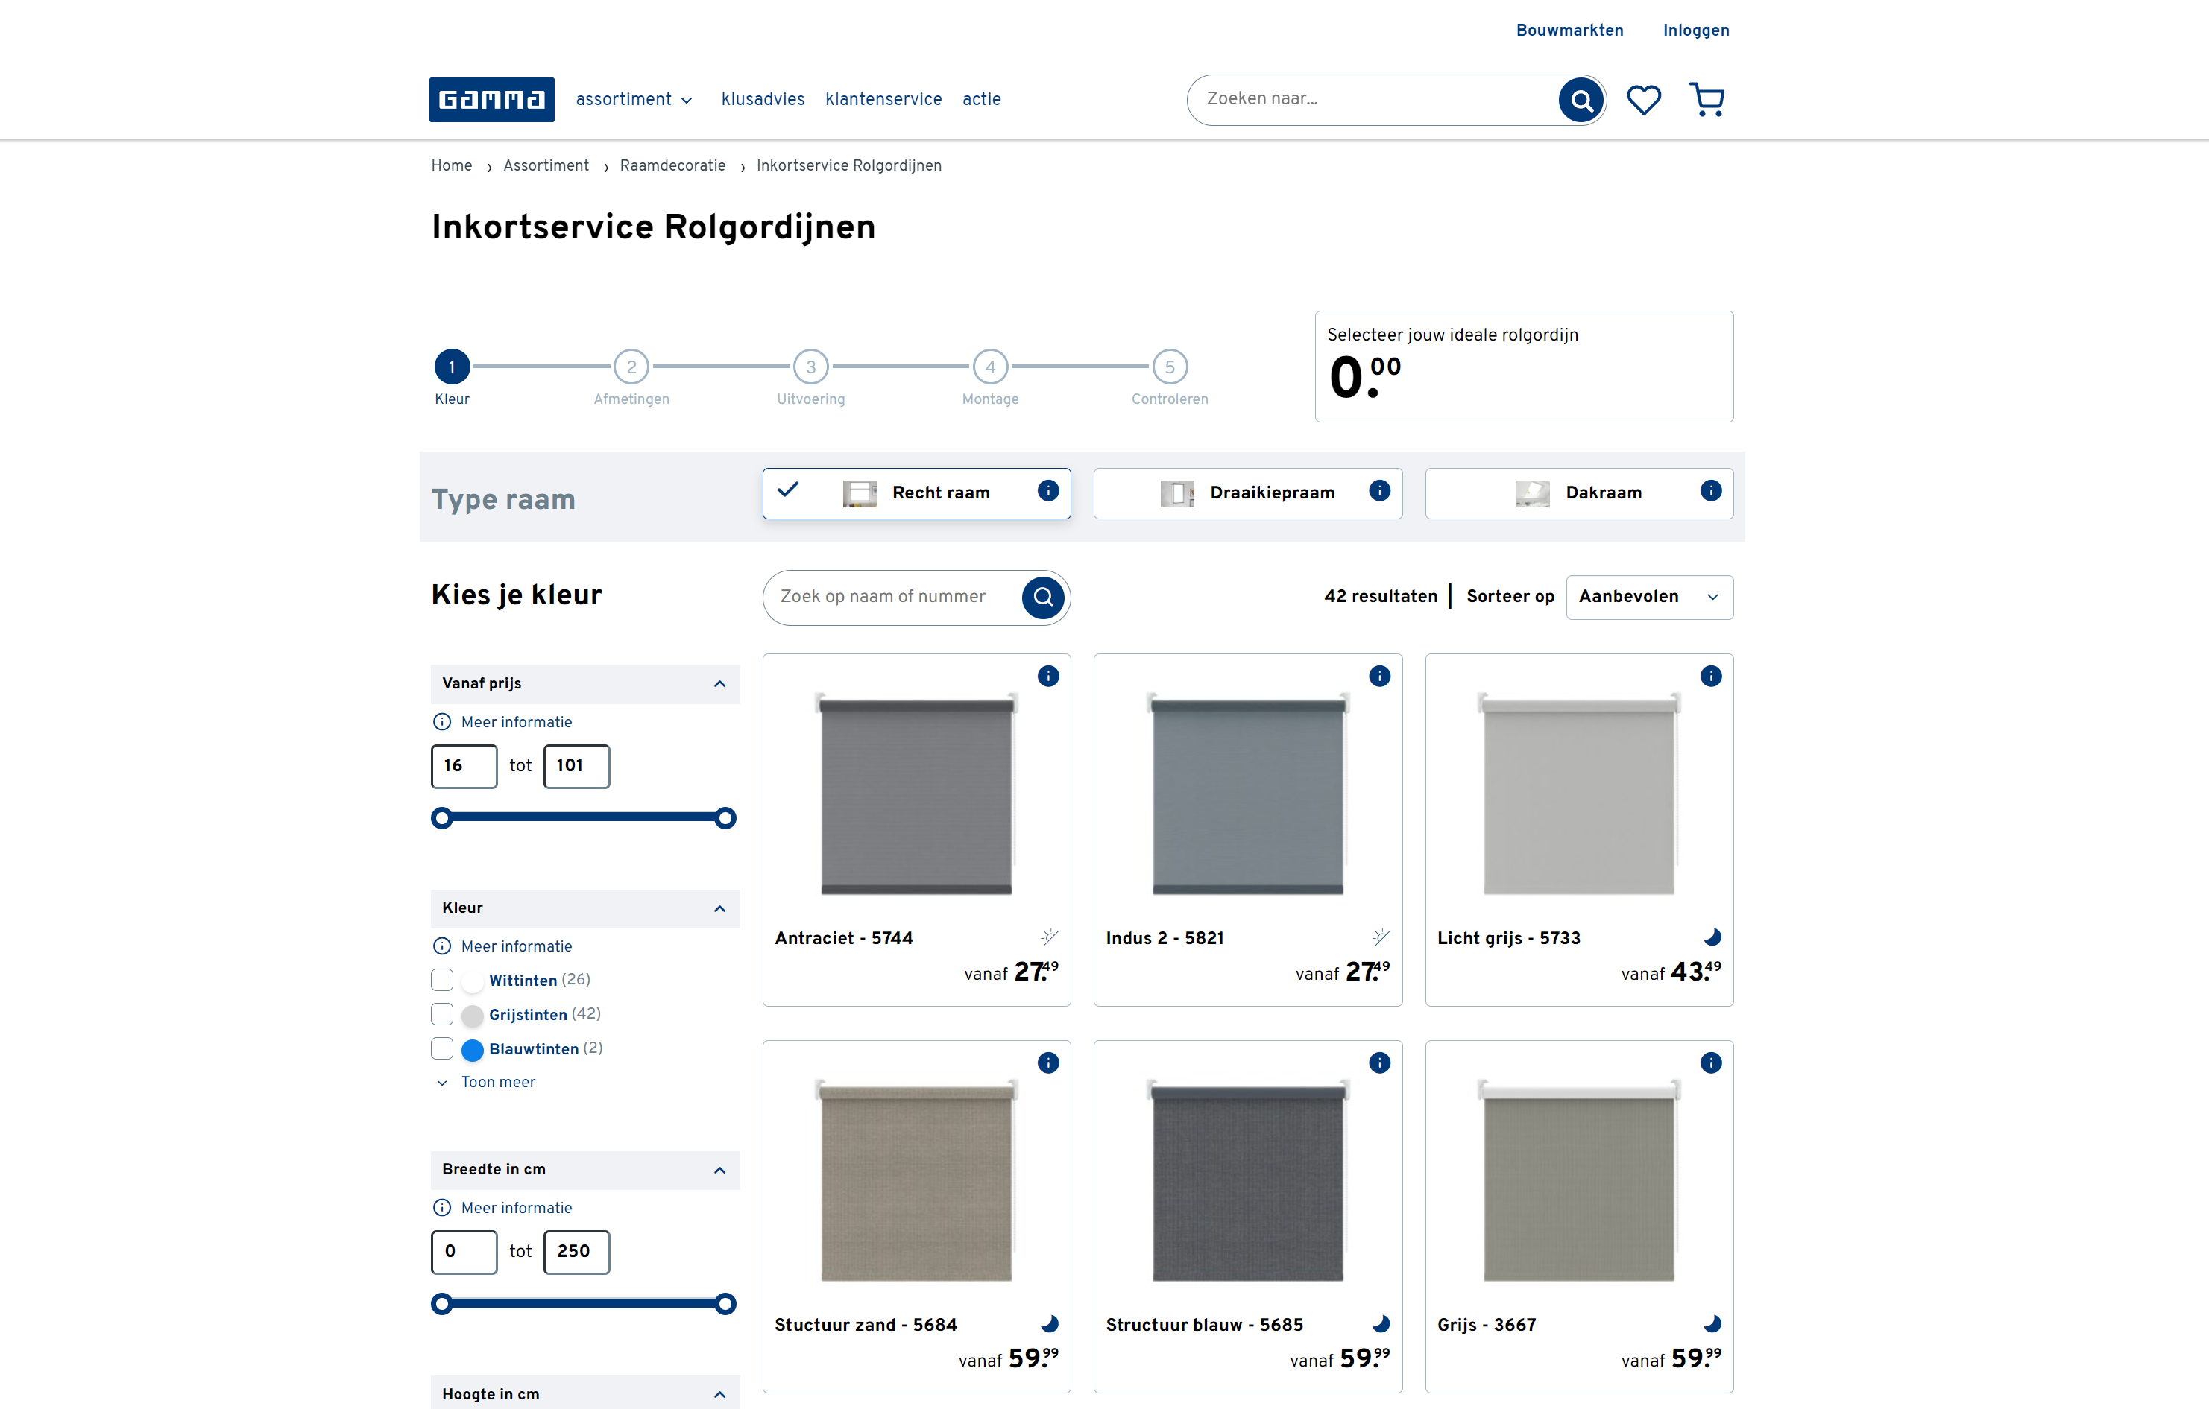Image resolution: width=2209 pixels, height=1409 pixels.
Task: Collapse the Vanaf prijs filter section
Action: coord(719,684)
